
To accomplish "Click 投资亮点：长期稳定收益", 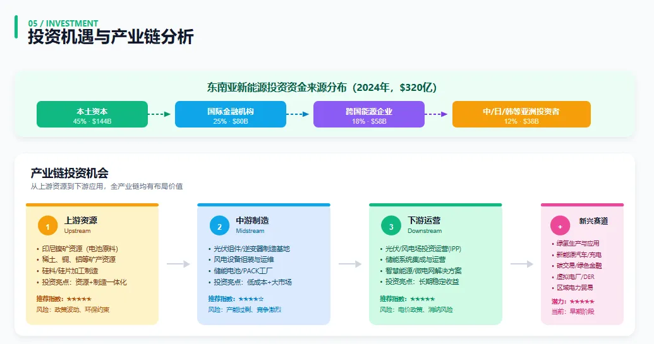I will pos(422,282).
